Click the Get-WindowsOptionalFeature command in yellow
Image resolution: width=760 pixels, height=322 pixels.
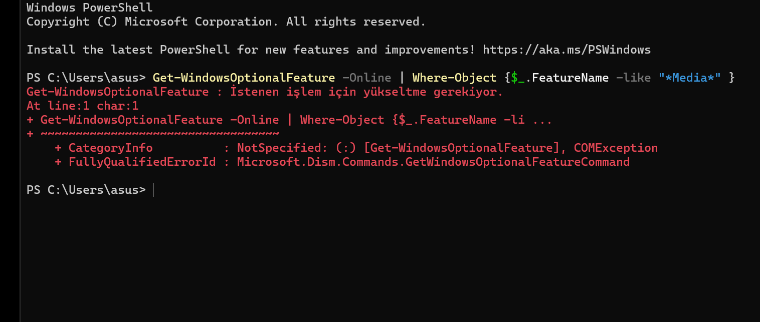pos(244,78)
